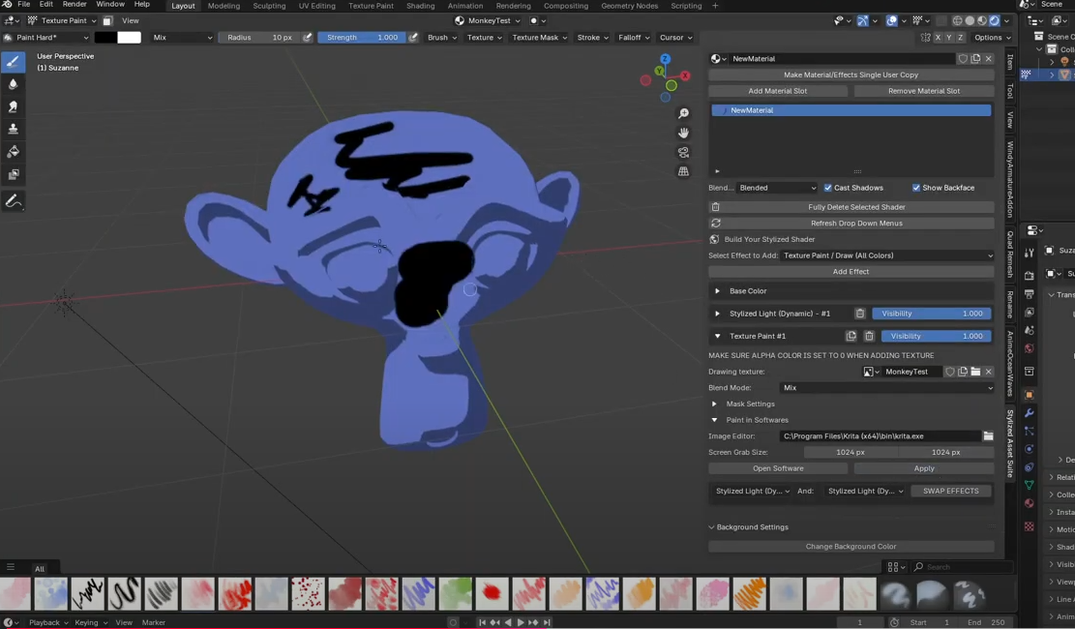Select the Clone stamp tool
1075x629 pixels.
tap(14, 129)
